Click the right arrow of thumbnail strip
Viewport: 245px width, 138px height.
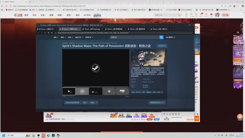127,97
